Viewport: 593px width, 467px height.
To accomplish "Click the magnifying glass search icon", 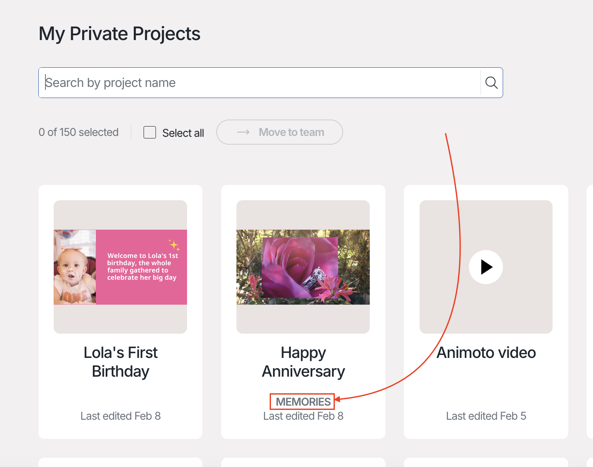I will (x=491, y=83).
